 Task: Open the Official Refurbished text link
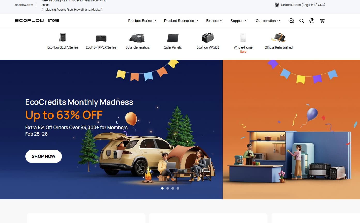tap(279, 47)
